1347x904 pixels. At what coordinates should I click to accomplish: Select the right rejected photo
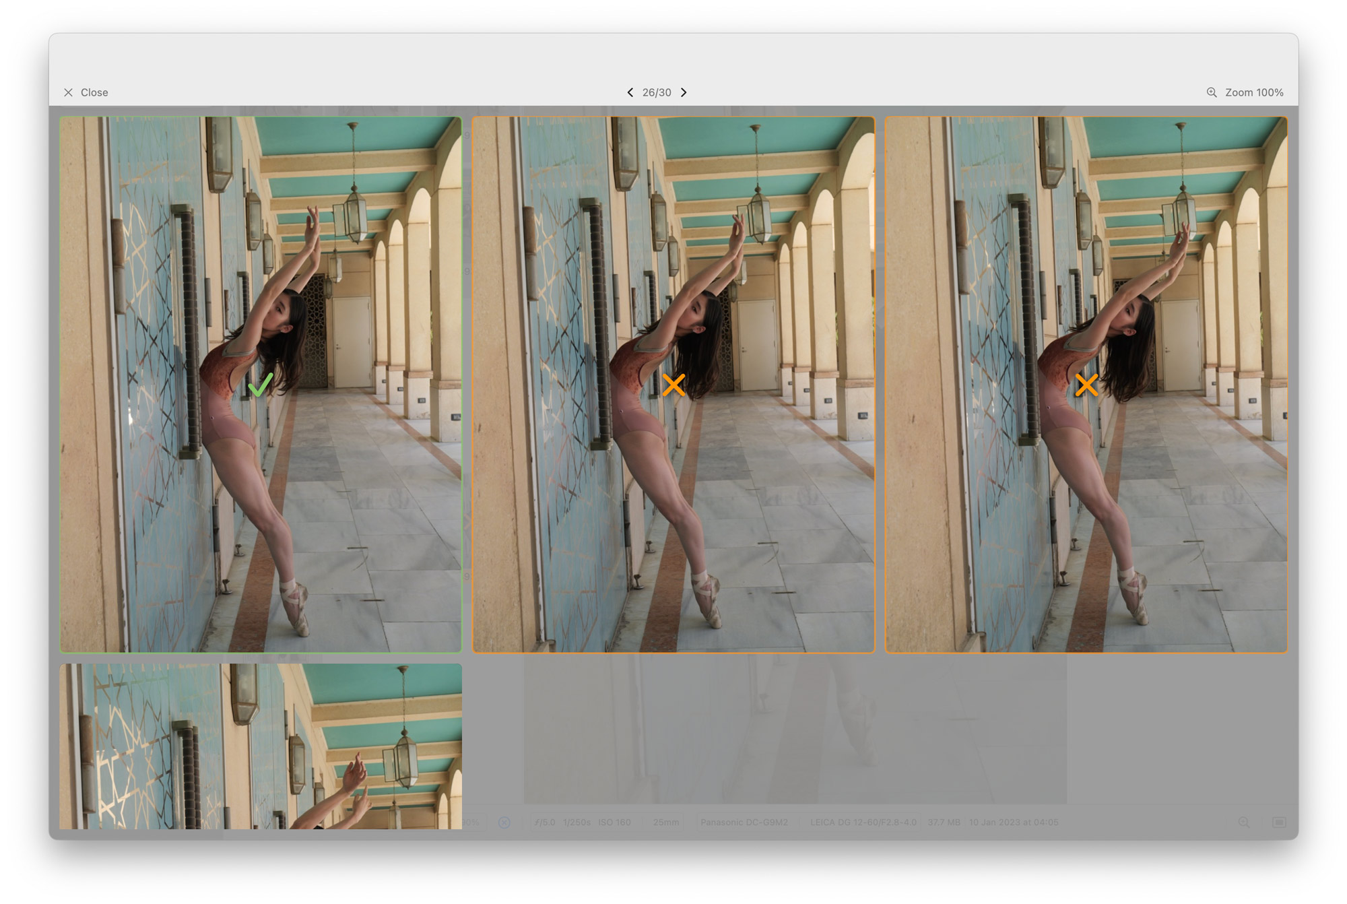tap(1086, 385)
